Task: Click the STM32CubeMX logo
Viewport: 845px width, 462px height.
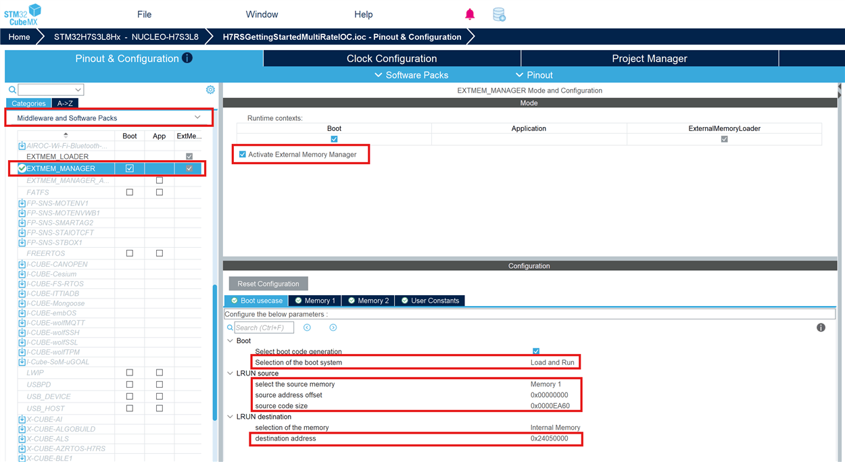Action: (23, 14)
